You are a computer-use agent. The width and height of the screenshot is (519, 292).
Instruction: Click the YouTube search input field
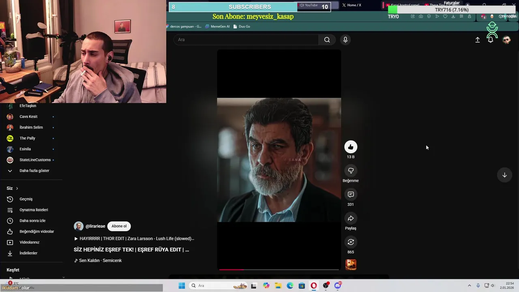pos(246,40)
